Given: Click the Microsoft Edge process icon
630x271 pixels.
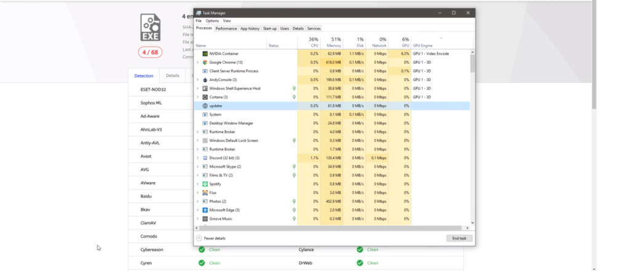Looking at the screenshot, I should [x=205, y=210].
